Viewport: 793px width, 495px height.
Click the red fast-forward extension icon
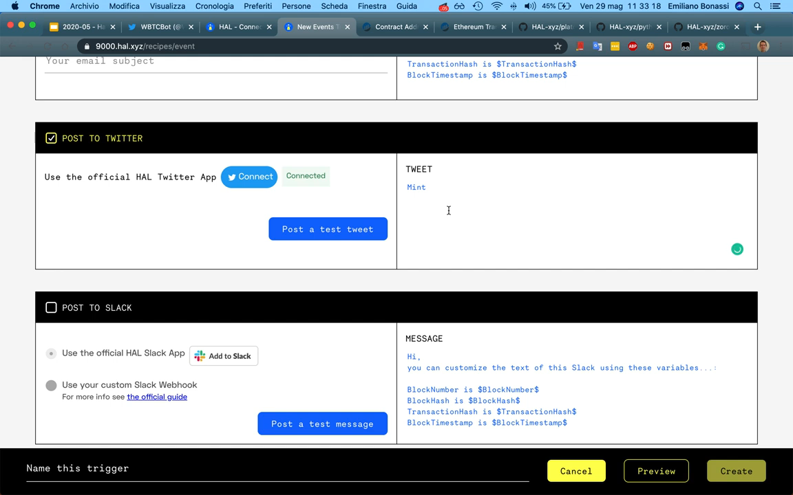[668, 47]
